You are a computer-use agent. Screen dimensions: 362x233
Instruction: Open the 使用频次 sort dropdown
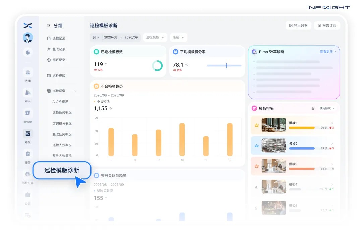click(327, 108)
